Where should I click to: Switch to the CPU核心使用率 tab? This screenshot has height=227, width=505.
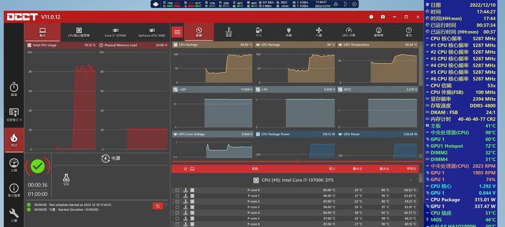(79, 32)
